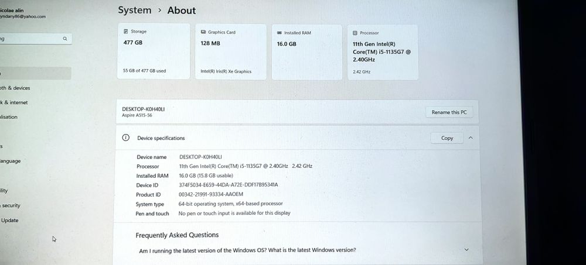Click the 477 GB storage value
The image size is (586, 265).
coord(132,43)
